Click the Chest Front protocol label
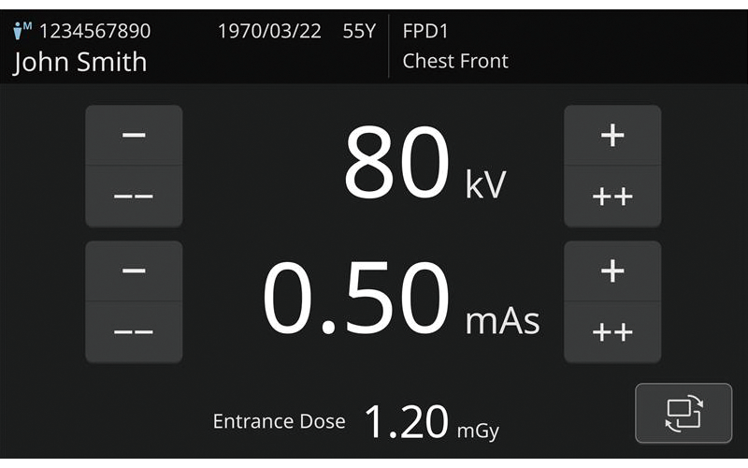The height and width of the screenshot is (468, 748). [x=455, y=62]
